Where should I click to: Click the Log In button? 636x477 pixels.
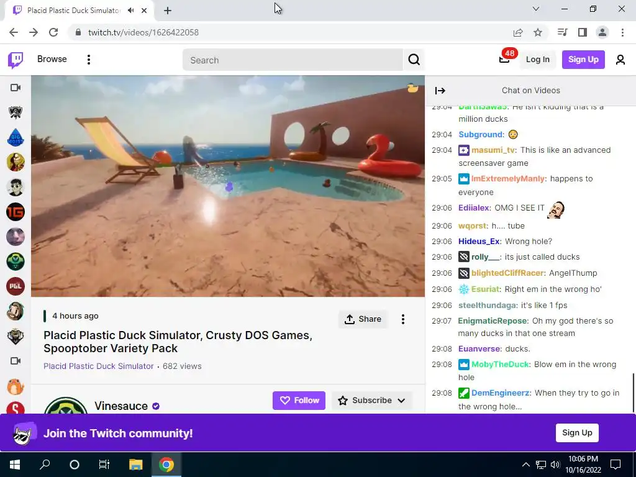click(x=537, y=60)
